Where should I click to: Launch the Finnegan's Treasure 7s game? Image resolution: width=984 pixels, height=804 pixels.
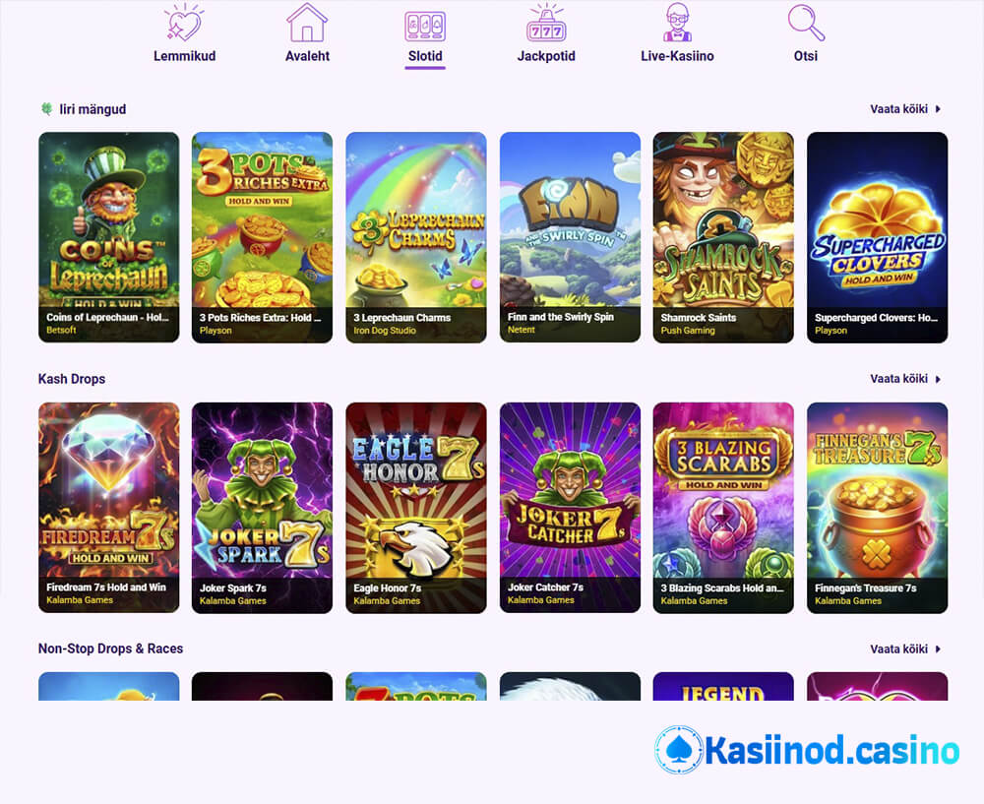878,508
